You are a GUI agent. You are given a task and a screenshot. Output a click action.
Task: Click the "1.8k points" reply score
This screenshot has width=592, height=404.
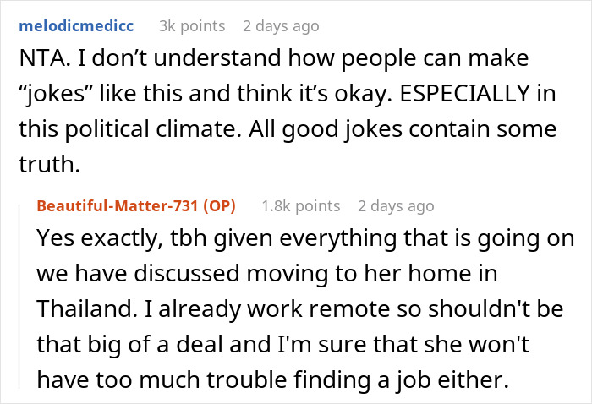[x=300, y=206]
